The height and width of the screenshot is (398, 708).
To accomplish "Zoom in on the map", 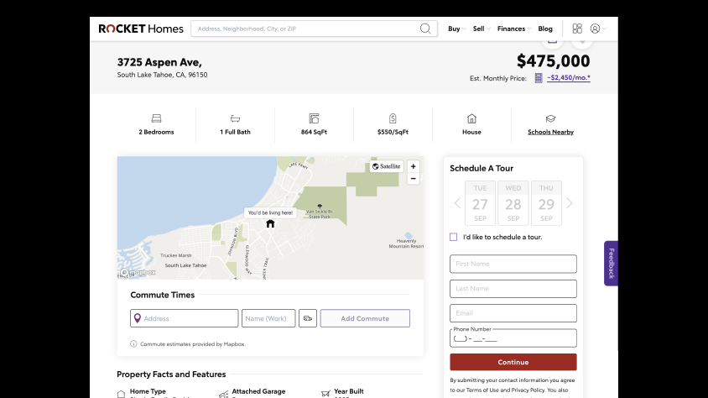I will click(x=414, y=166).
